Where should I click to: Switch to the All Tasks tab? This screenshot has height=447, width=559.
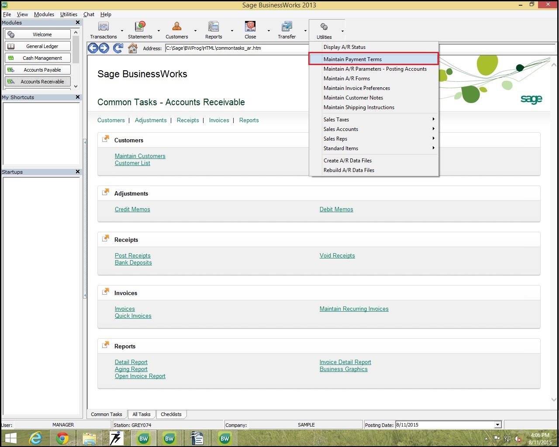coord(141,414)
